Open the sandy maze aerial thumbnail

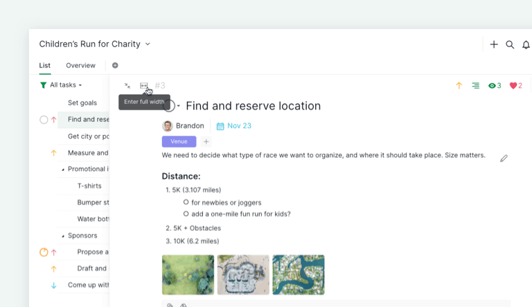pyautogui.click(x=243, y=274)
